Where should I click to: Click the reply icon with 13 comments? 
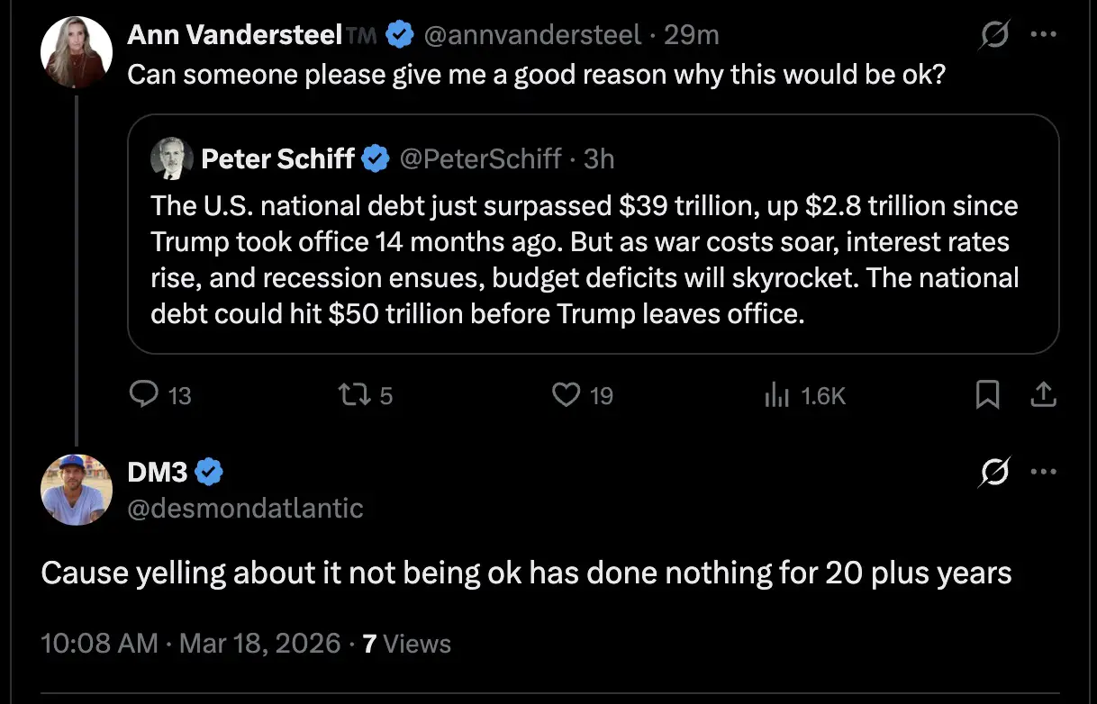145,394
